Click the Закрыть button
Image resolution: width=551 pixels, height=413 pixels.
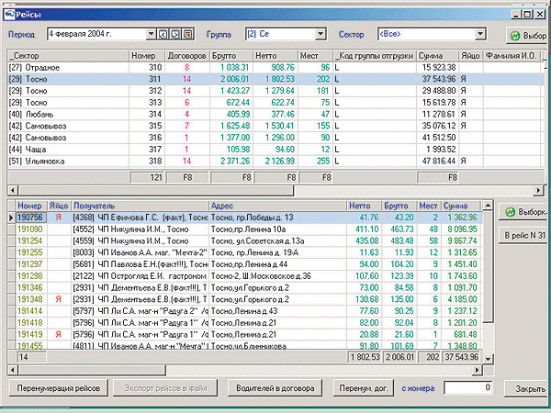pyautogui.click(x=527, y=389)
